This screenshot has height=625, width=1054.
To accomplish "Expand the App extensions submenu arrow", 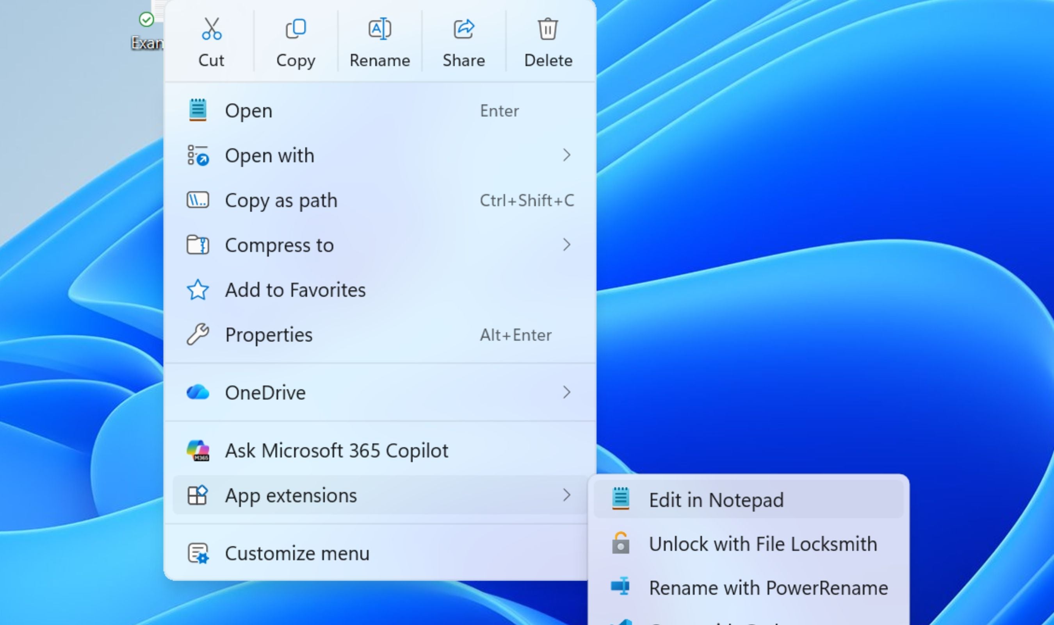I will click(x=567, y=495).
